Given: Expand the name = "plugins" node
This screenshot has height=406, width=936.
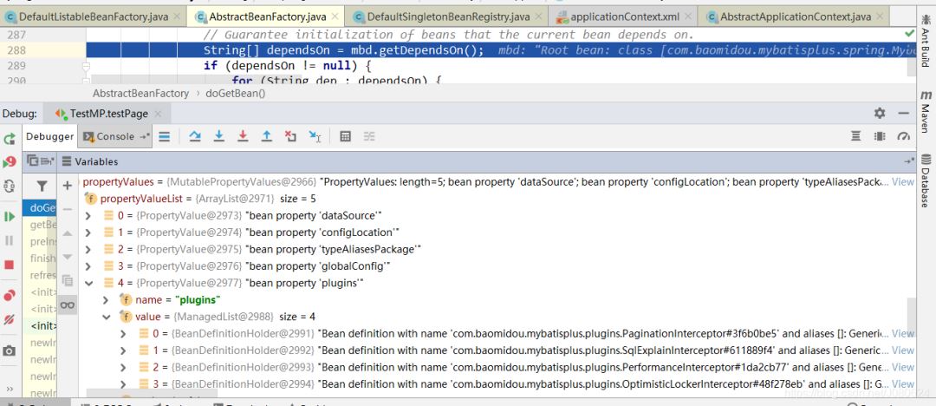Looking at the screenshot, I should (106, 299).
